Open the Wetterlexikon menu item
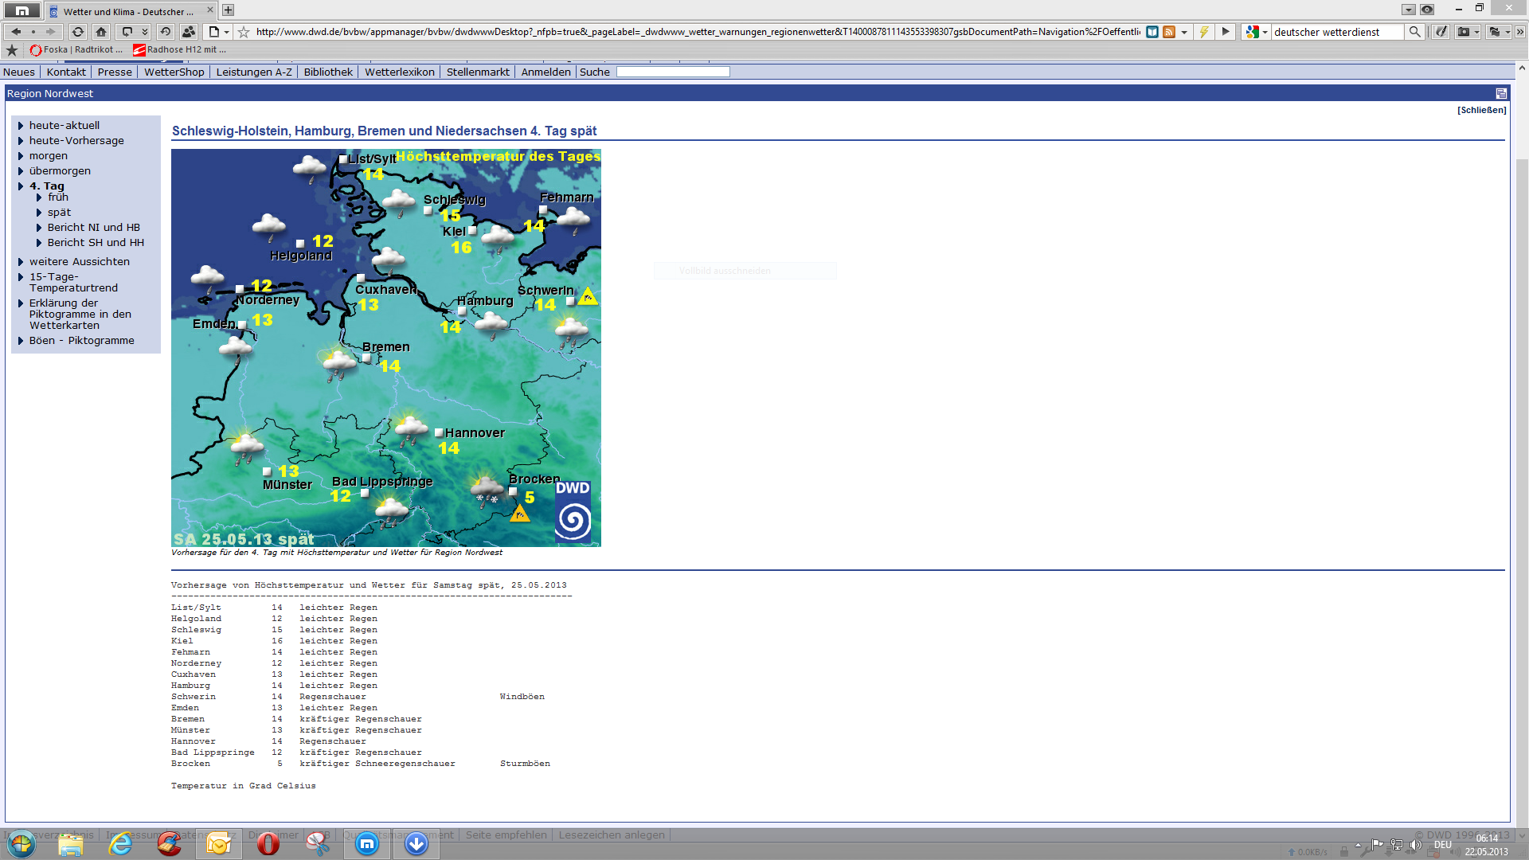The width and height of the screenshot is (1529, 860). (x=399, y=72)
